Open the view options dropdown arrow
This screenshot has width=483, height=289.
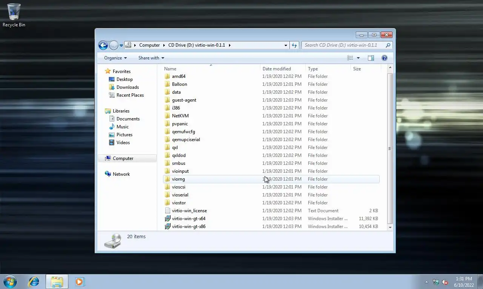click(358, 58)
